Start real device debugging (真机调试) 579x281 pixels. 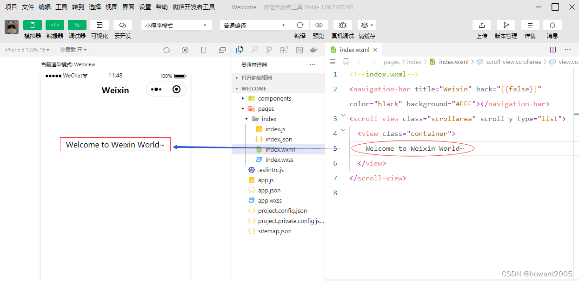[343, 25]
